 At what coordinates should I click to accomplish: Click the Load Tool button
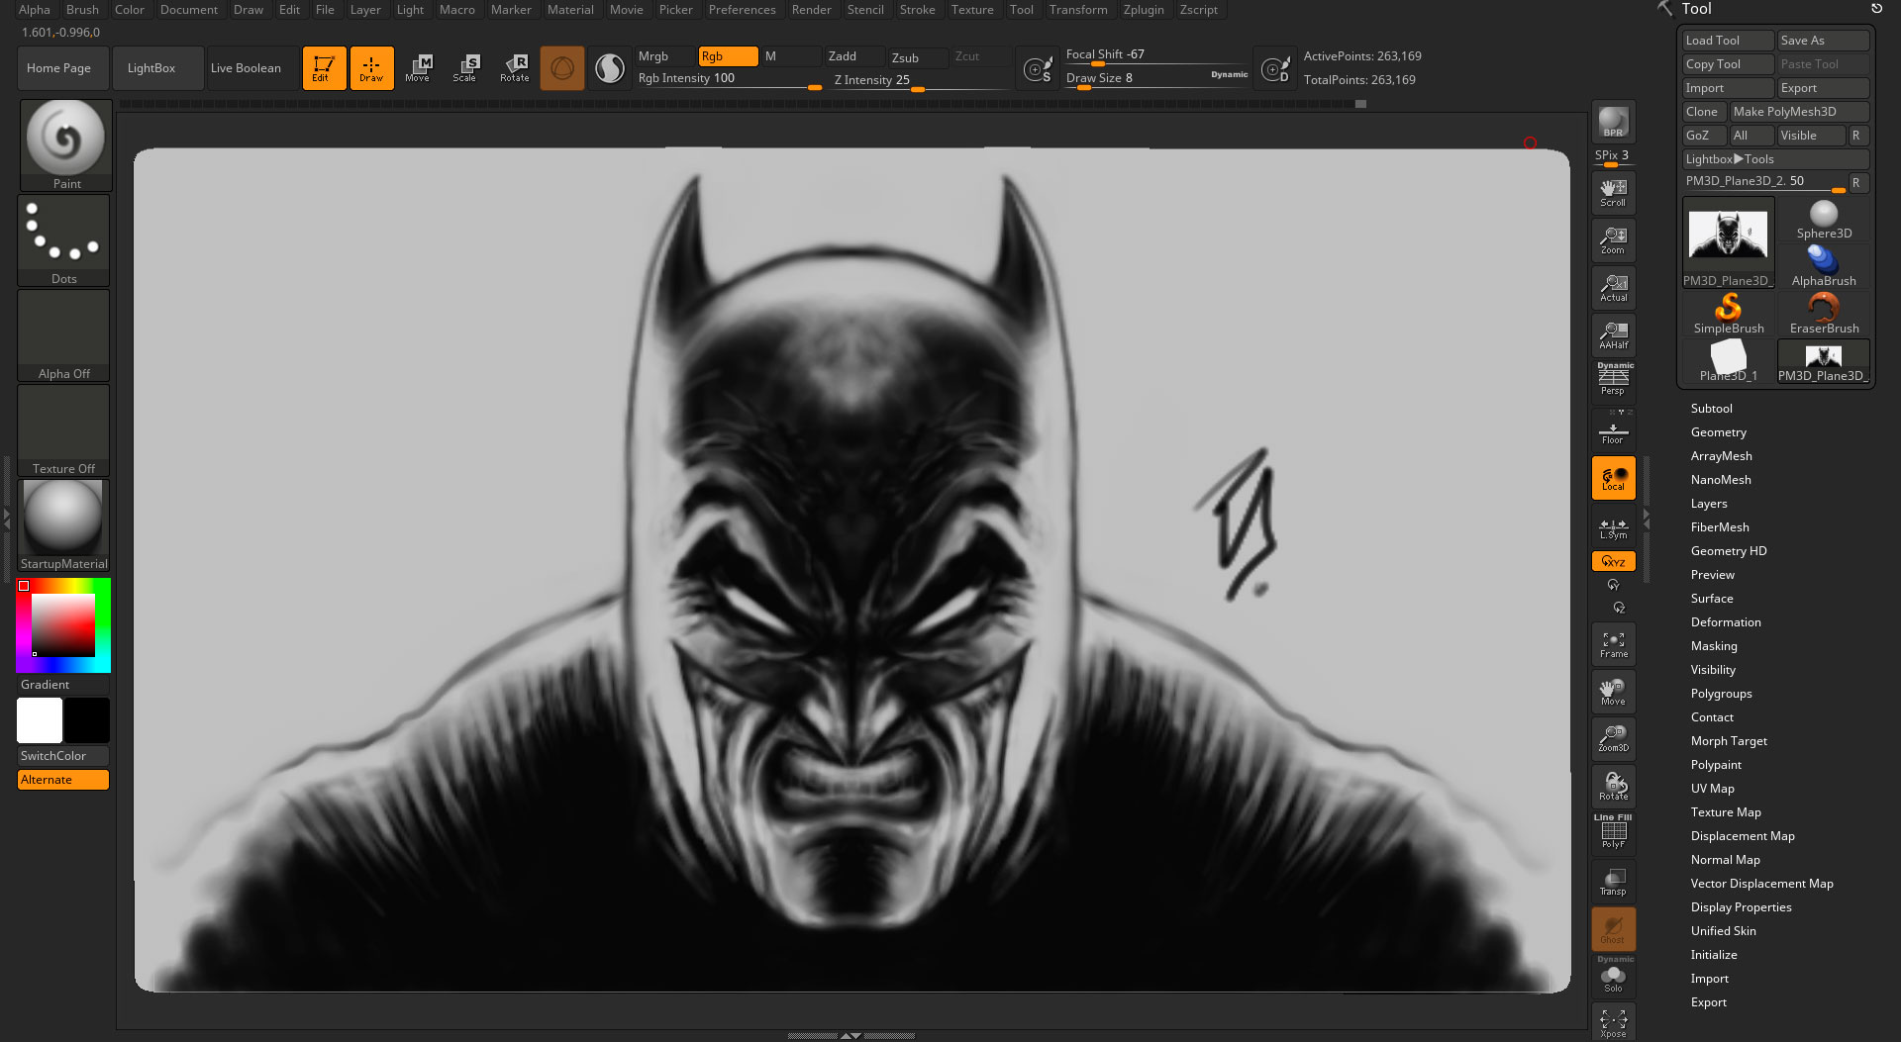(1728, 41)
